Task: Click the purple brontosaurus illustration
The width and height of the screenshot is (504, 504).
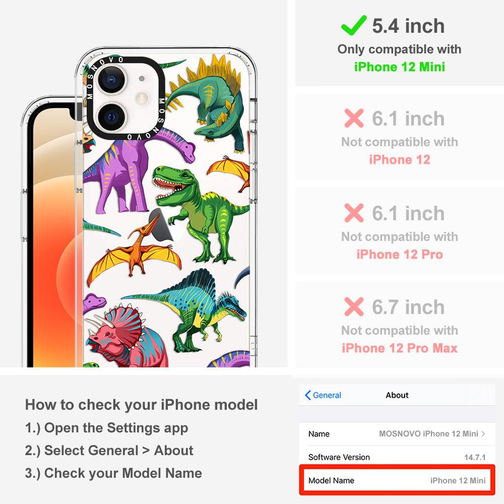Action: pos(138,173)
